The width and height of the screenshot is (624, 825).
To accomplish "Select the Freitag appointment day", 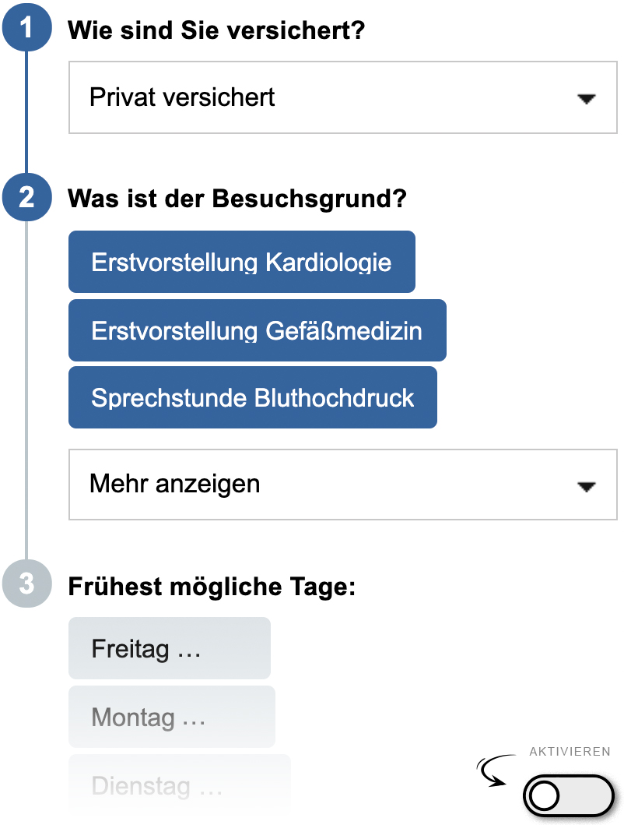I will point(170,648).
